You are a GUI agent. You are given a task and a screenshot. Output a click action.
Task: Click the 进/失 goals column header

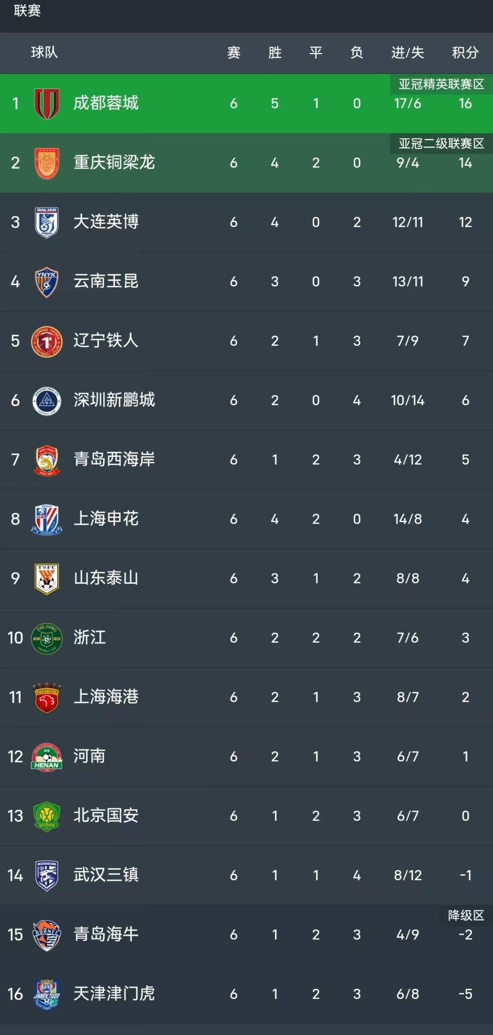[408, 52]
